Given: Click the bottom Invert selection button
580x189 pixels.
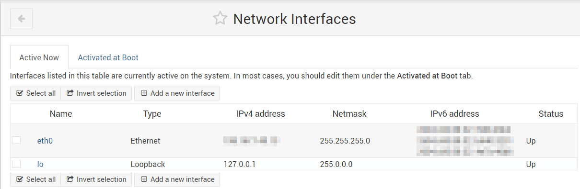Looking at the screenshot, I should [96, 179].
